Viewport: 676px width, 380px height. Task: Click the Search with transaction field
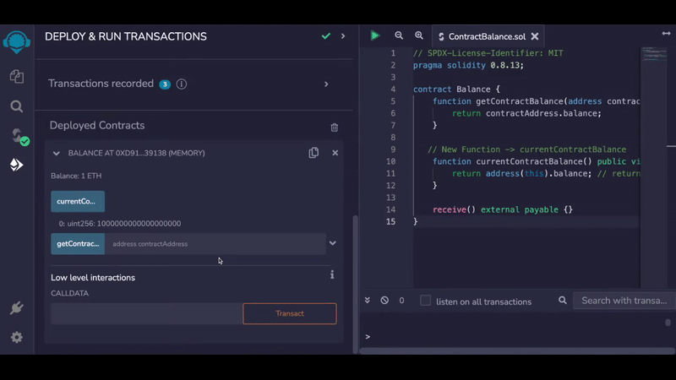624,301
